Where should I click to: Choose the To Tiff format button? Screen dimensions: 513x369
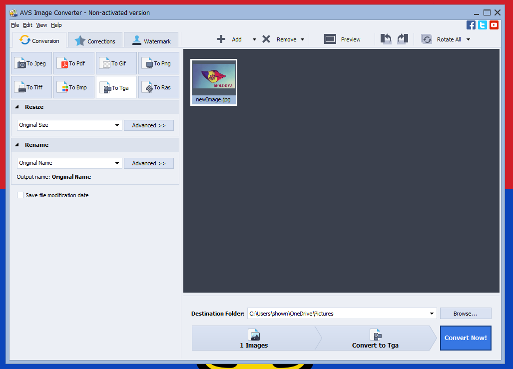[31, 87]
